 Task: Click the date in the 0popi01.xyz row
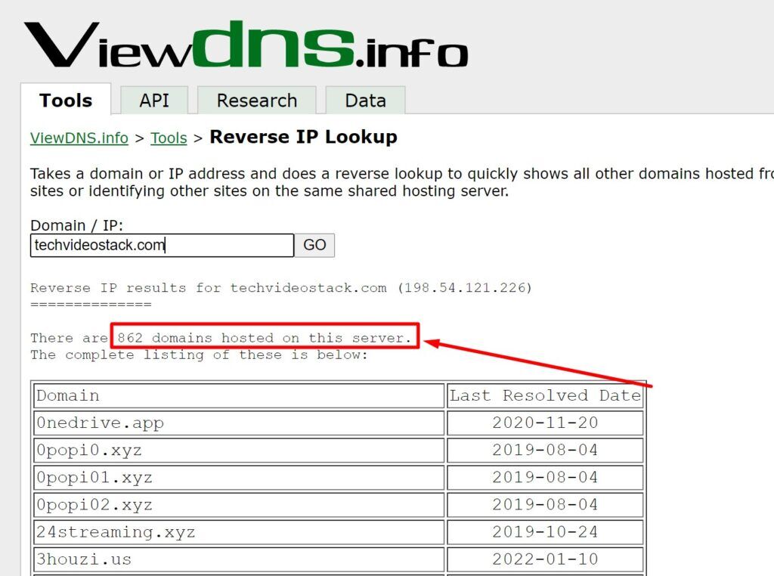click(546, 477)
